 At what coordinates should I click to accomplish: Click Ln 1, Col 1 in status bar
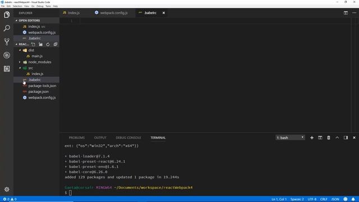click(279, 199)
